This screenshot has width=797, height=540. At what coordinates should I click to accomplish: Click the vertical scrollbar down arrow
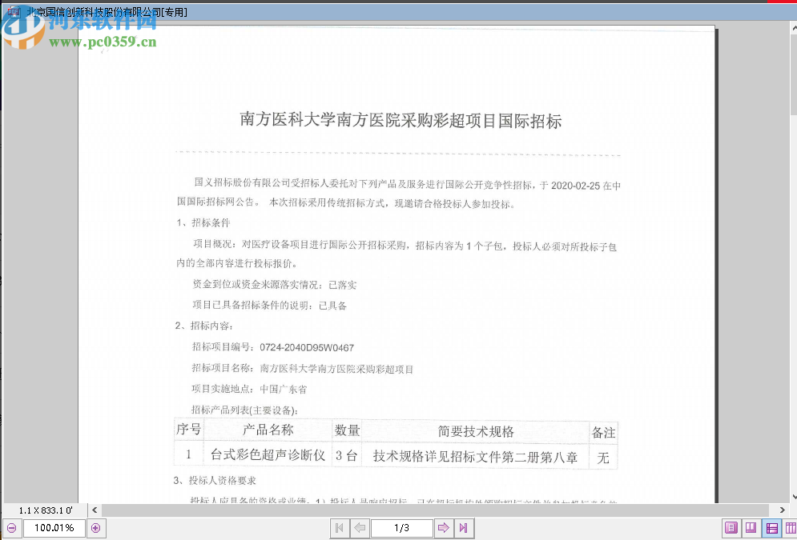[x=794, y=498]
